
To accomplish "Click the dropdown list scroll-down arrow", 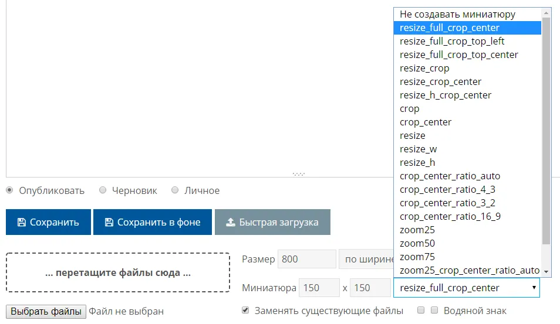I will (546, 272).
